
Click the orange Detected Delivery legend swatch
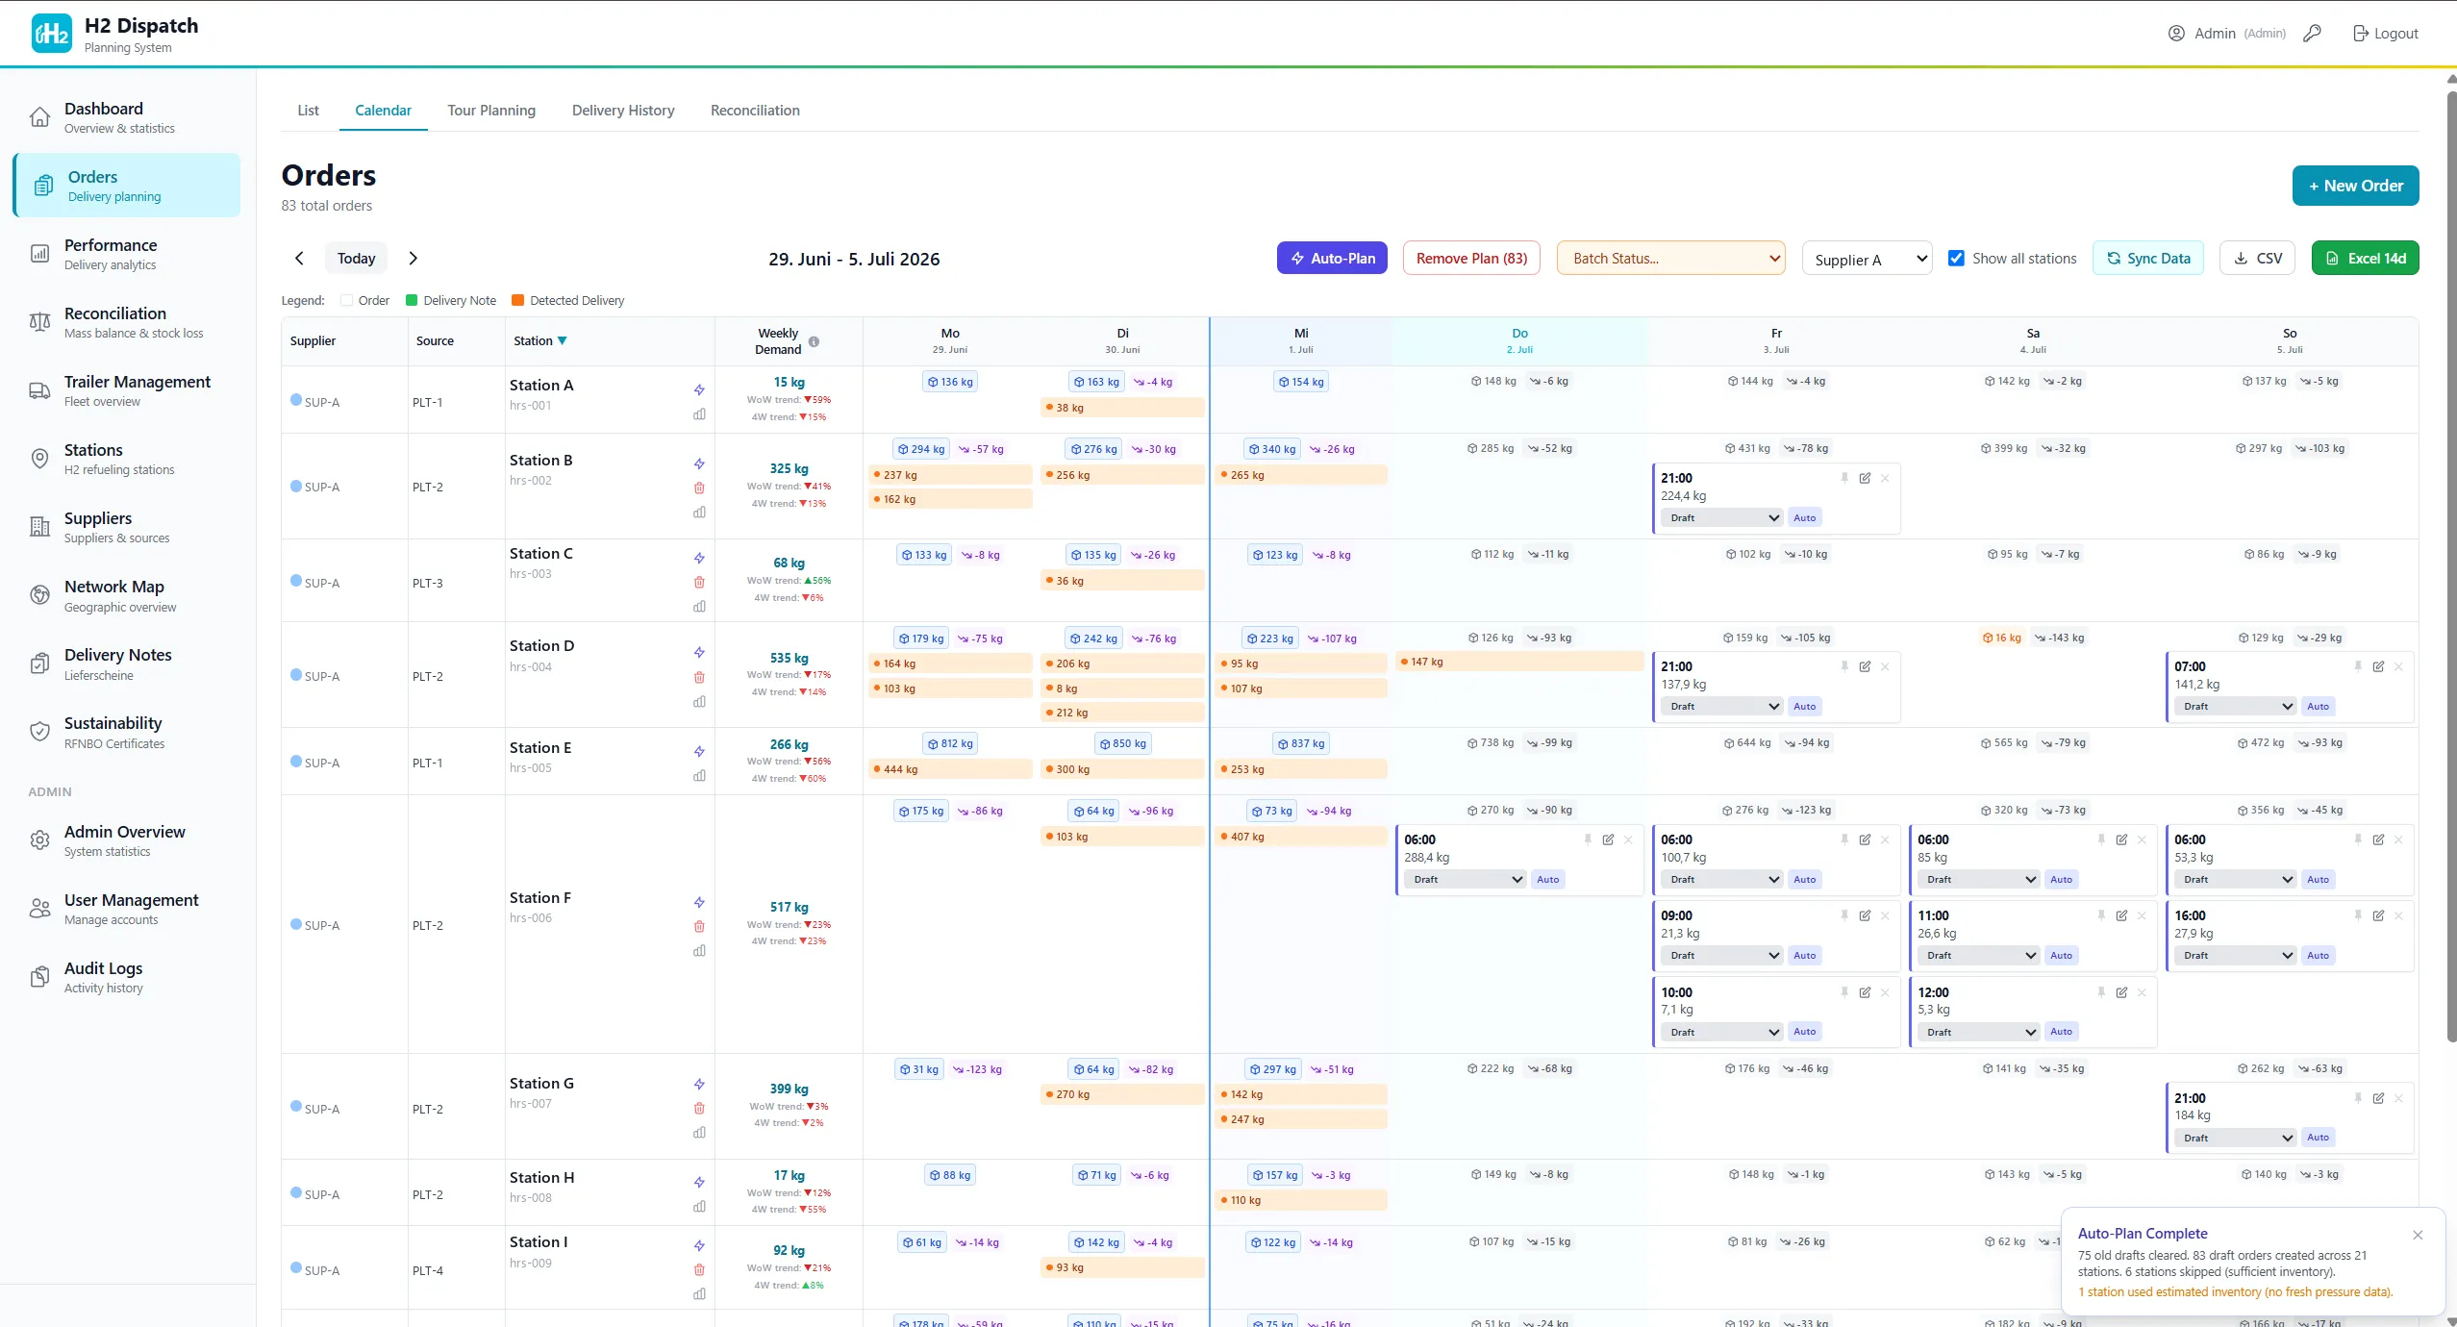pyautogui.click(x=517, y=300)
